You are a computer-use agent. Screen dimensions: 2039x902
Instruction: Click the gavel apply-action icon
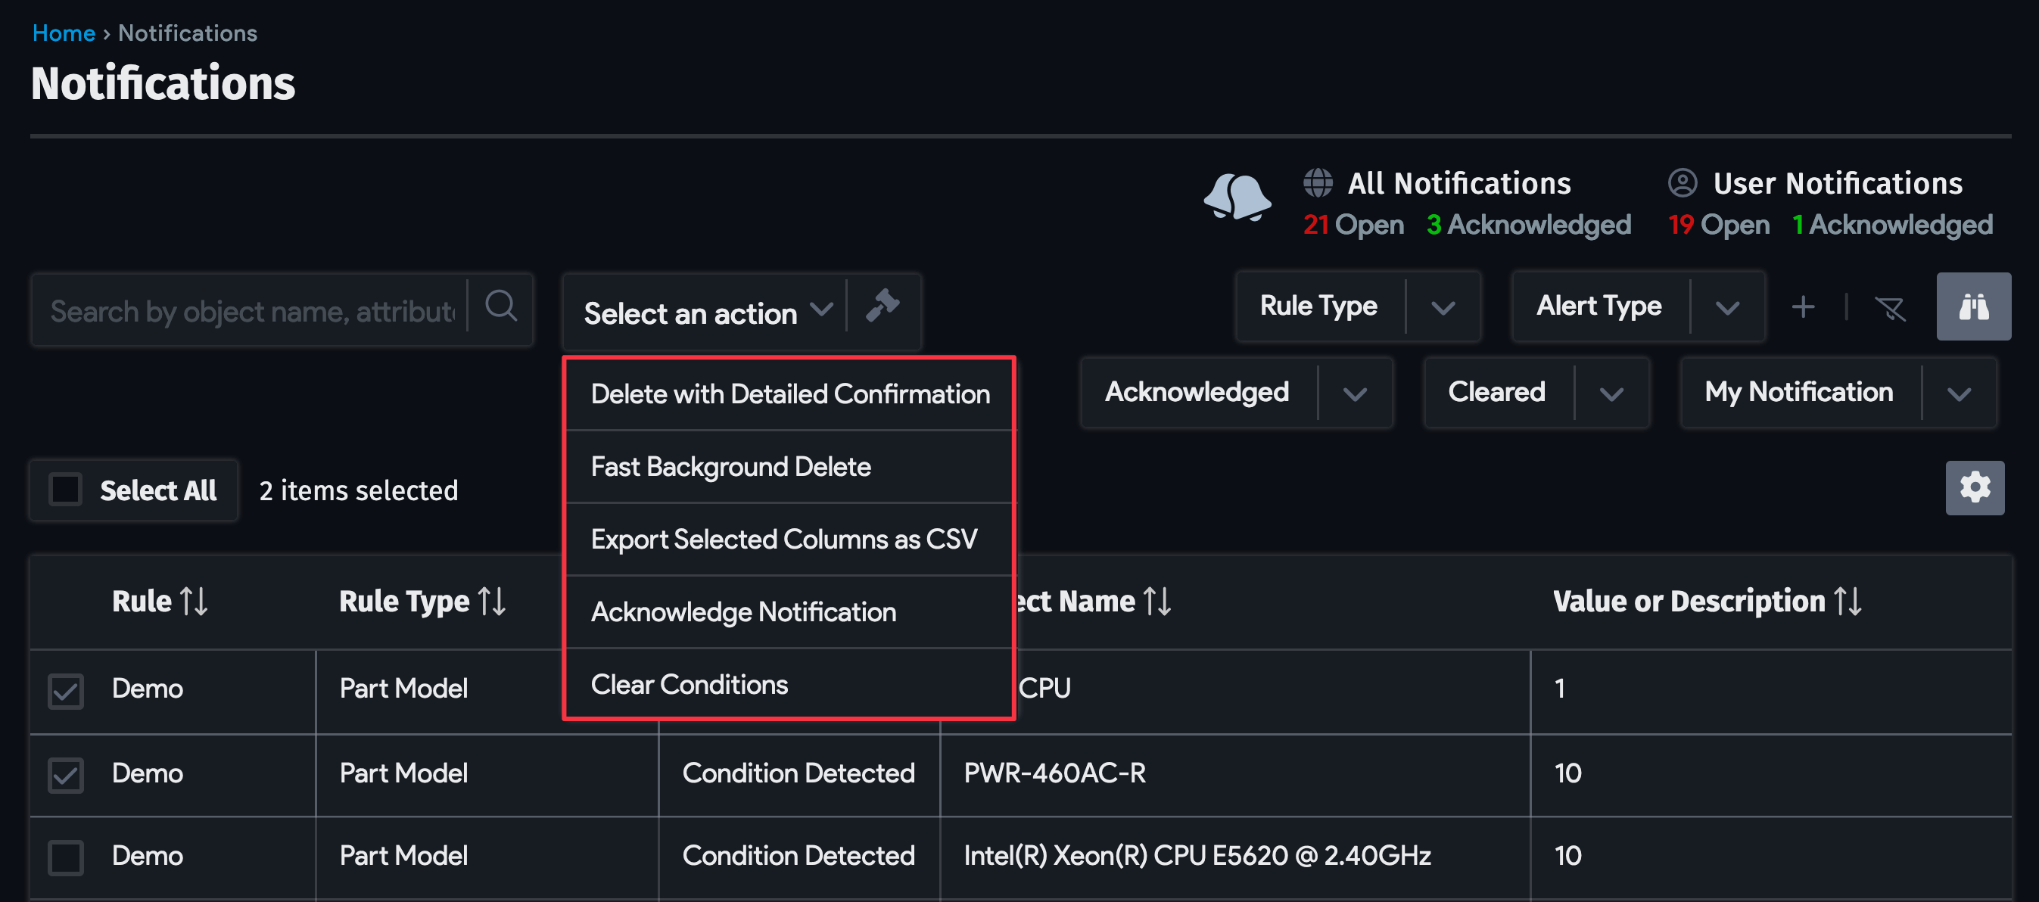coord(883,306)
